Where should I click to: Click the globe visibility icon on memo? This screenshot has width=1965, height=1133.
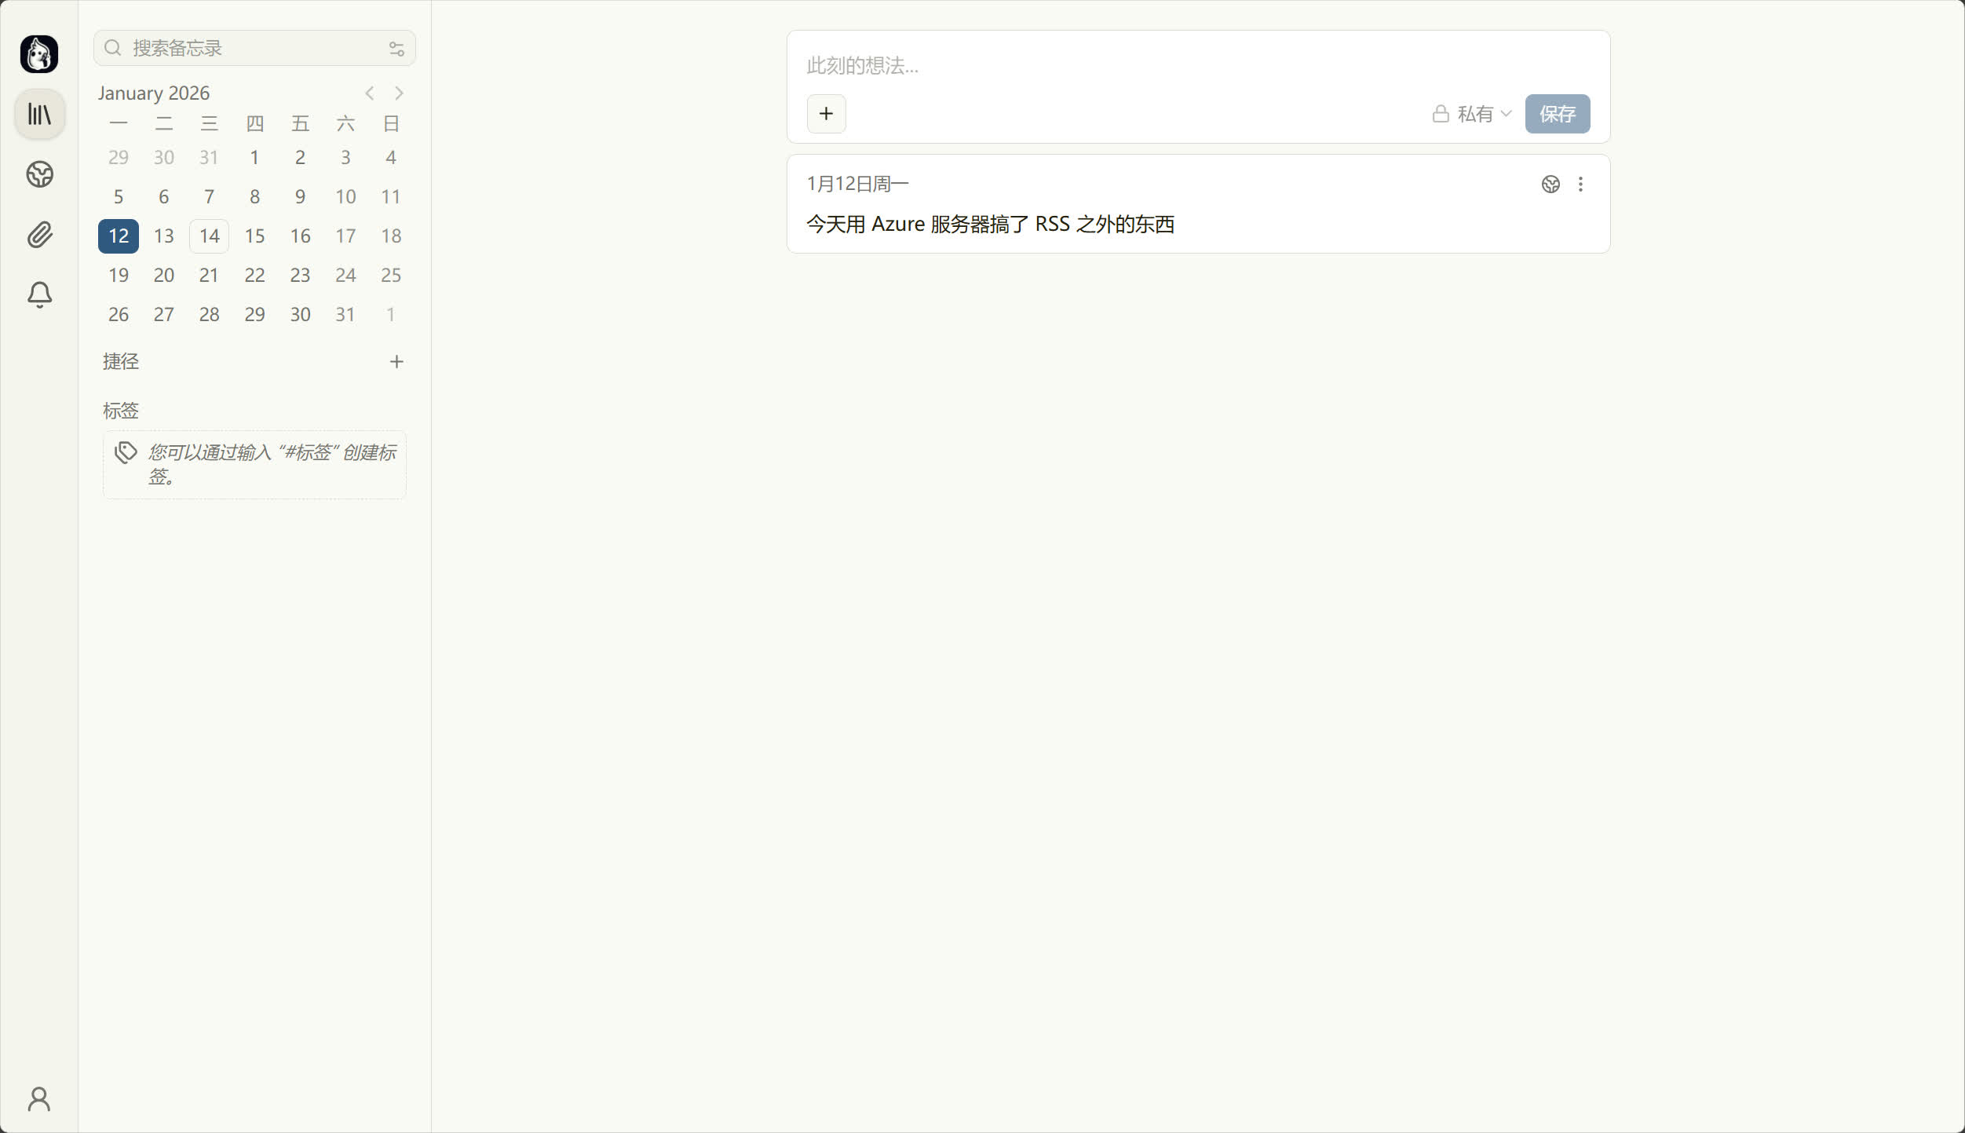click(x=1550, y=185)
